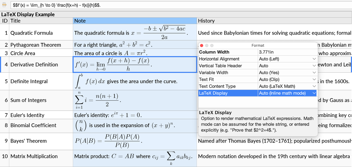352x167 pixels.
Task: Click the ID 5 cell
Action: coord(5,81)
